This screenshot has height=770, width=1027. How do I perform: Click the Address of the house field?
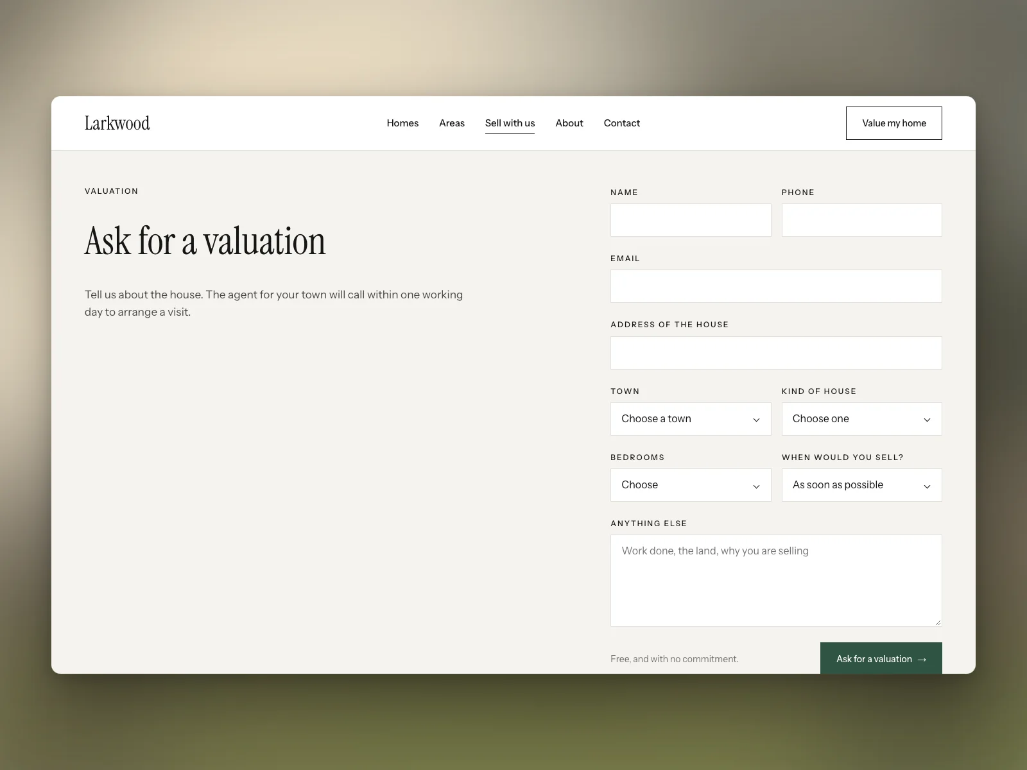[x=776, y=353]
